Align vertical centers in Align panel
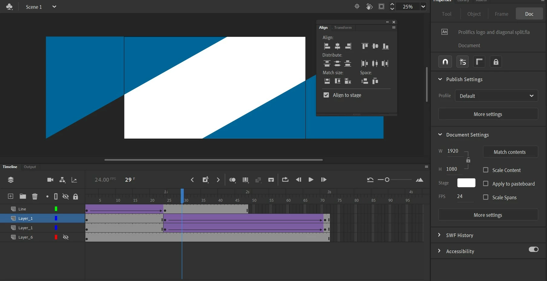This screenshot has height=281, width=547. pyautogui.click(x=375, y=46)
